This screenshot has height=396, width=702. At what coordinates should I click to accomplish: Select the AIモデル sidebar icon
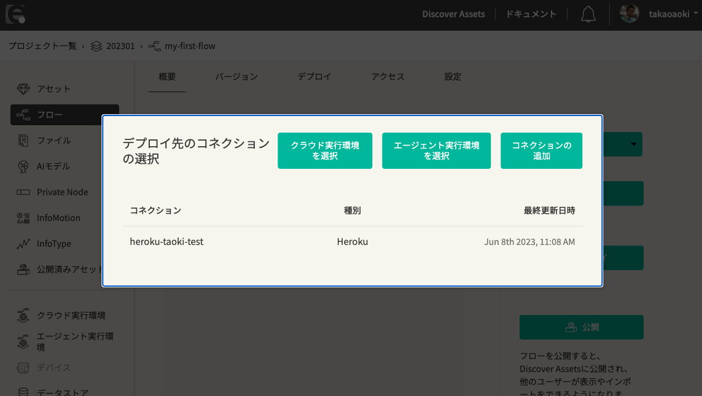(x=23, y=166)
